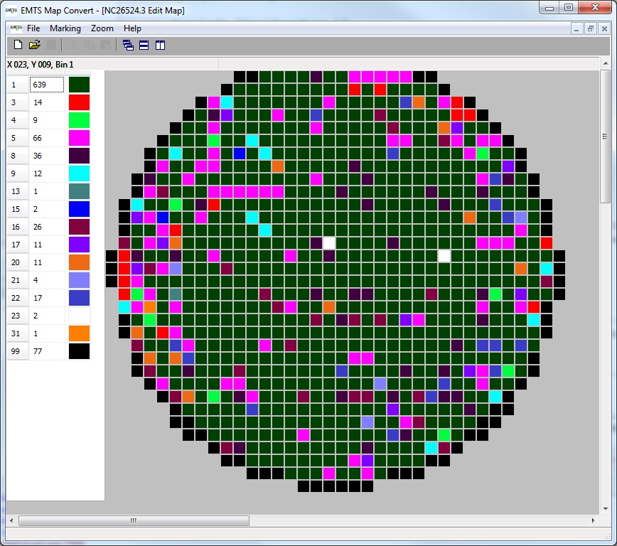Click the bin number 1 row header

tap(17, 85)
